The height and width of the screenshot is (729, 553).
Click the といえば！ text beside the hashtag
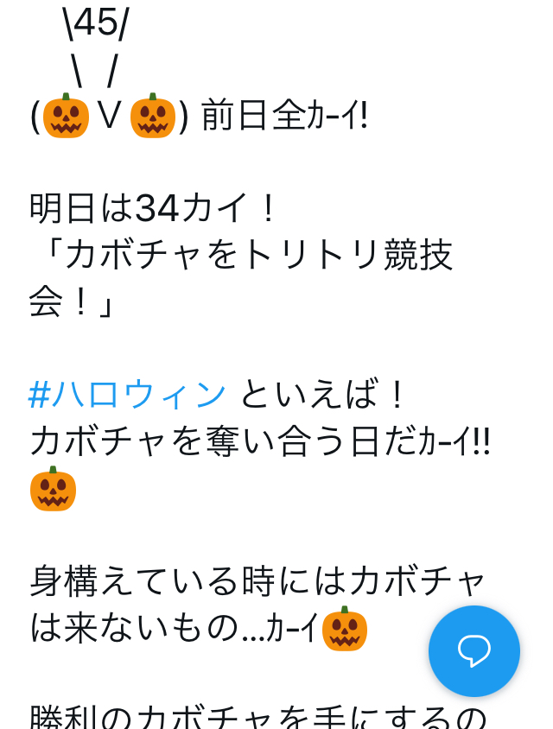322,395
